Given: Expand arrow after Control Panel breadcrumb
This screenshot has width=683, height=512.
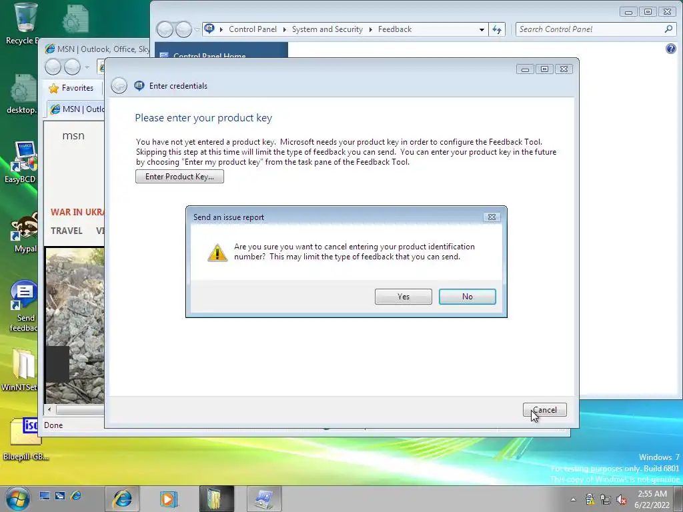Looking at the screenshot, I should pos(284,29).
